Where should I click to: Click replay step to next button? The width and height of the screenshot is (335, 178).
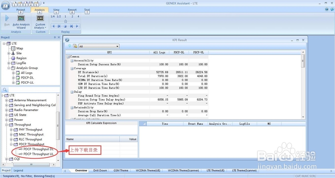click(71, 26)
